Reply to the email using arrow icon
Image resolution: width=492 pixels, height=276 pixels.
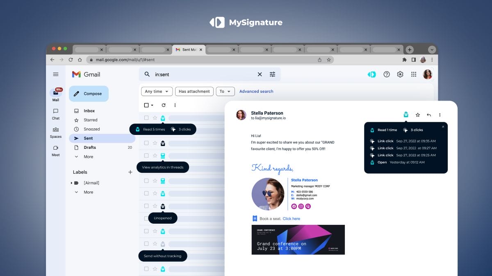coord(429,115)
